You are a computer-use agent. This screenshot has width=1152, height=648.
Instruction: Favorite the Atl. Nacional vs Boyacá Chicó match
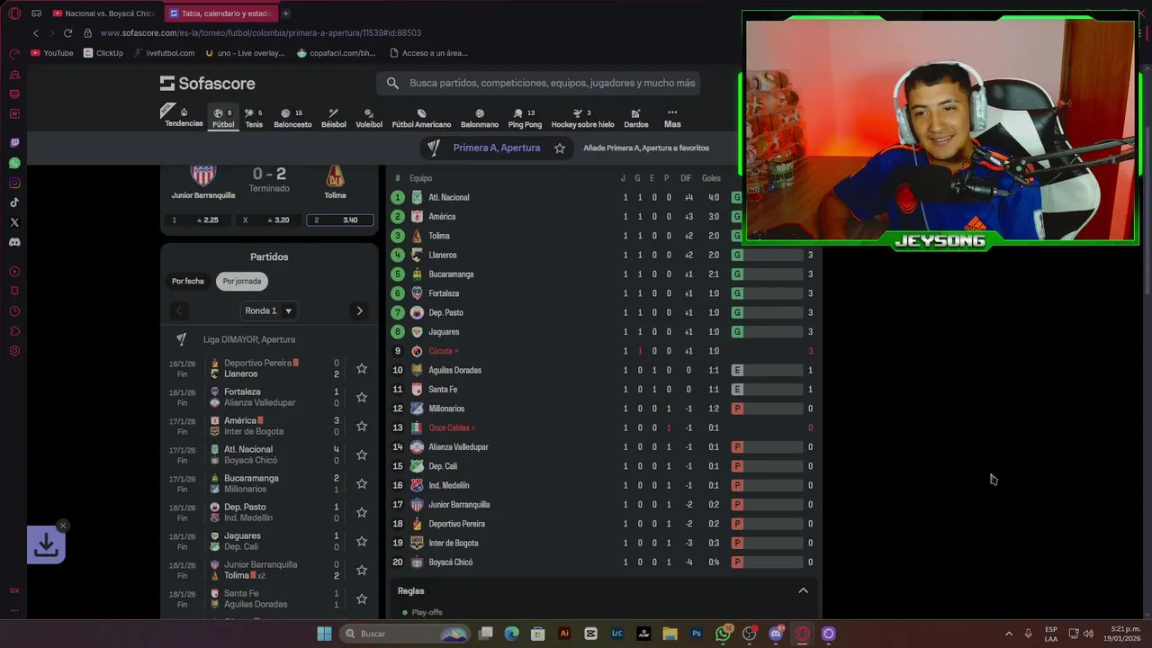coord(361,454)
